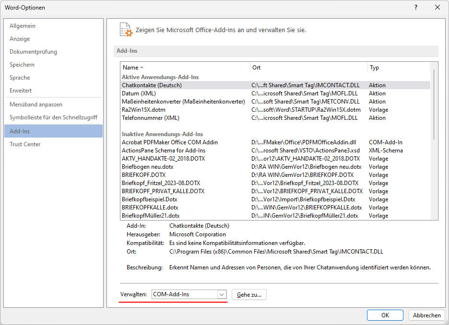The height and width of the screenshot is (325, 449).
Task: Select the Ra2Win15X.dotm add-in entry
Action: click(145, 110)
